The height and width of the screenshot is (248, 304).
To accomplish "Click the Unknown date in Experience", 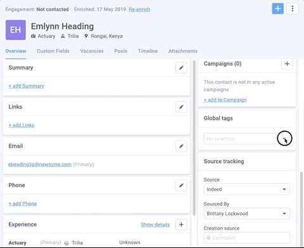I will tap(130, 242).
